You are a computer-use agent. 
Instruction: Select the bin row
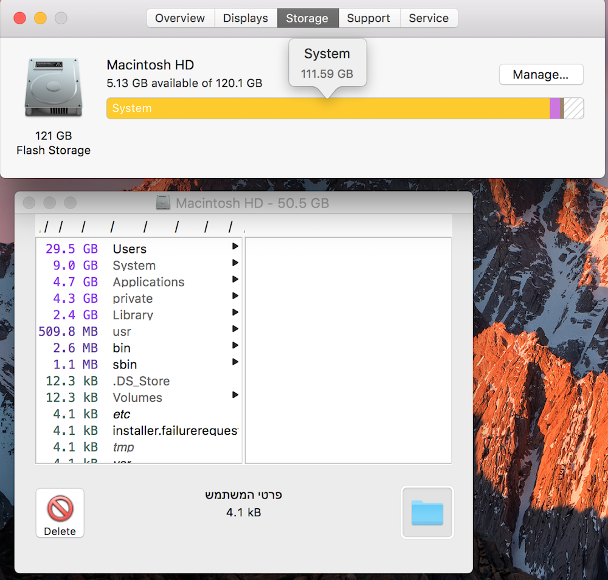tap(139, 348)
